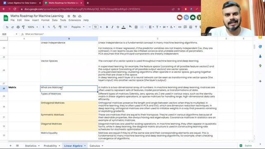Insert a comment from the toolbar
The width and height of the screenshot is (265, 149).
[x=185, y=27]
